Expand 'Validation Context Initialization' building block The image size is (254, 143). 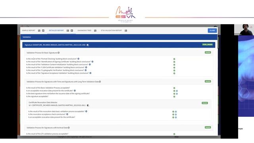(x=90, y=64)
